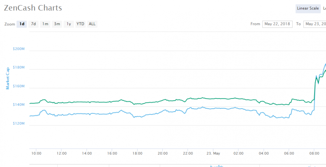Click the $140M axis label
Image resolution: width=326 pixels, height=167 pixels.
19,105
